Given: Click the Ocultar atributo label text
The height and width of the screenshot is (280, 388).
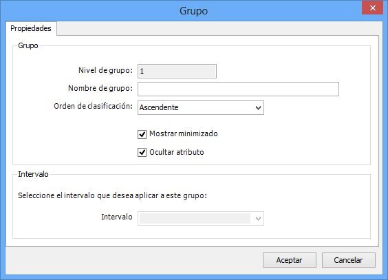Looking at the screenshot, I should (x=177, y=152).
